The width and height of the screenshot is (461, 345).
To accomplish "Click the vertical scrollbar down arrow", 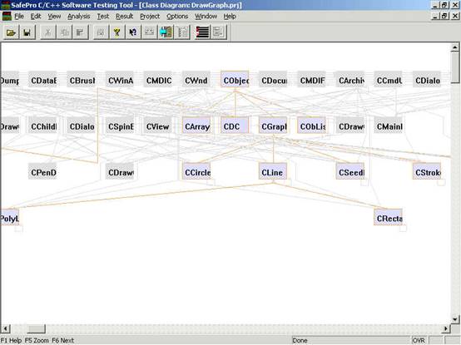I will [x=455, y=319].
